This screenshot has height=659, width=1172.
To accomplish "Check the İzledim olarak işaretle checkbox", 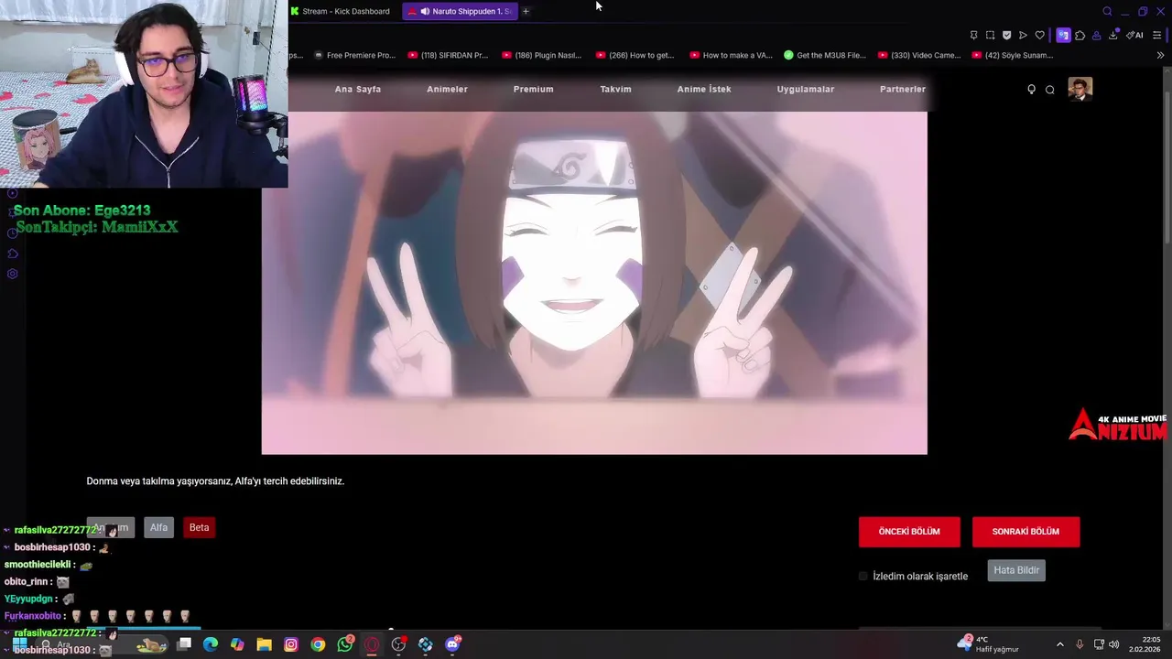I will pyautogui.click(x=863, y=577).
